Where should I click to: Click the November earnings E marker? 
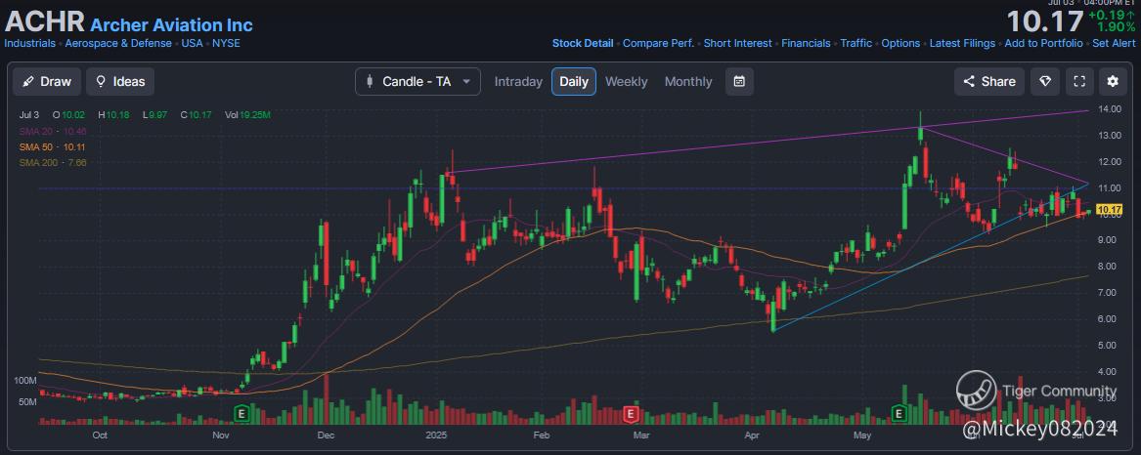(241, 414)
